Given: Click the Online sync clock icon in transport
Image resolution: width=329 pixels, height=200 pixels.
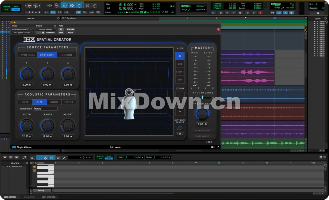Looking at the screenshot, I should (x=213, y=13).
